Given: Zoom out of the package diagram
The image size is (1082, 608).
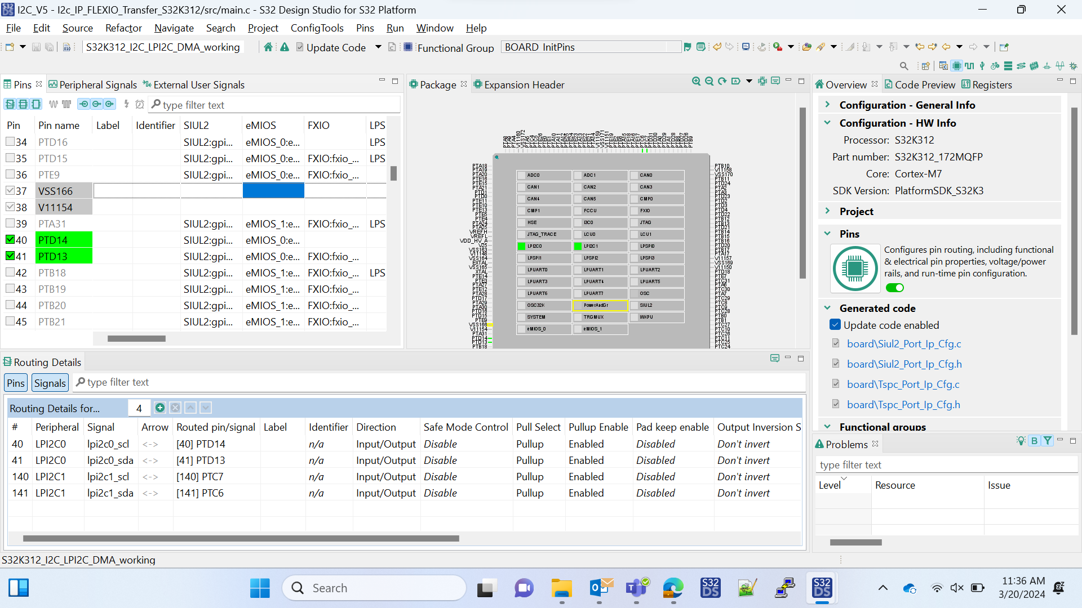Looking at the screenshot, I should pos(709,81).
